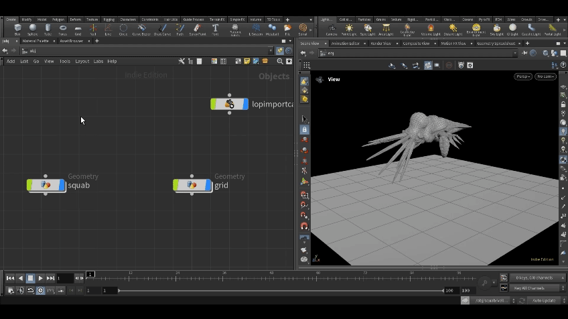
Task: Play the timeline forward
Action: coord(41,278)
